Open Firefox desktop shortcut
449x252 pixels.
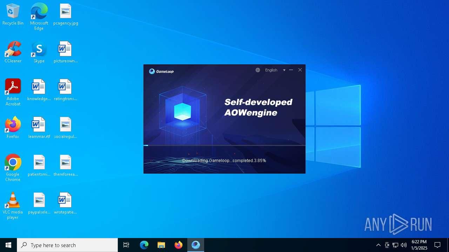(x=13, y=128)
